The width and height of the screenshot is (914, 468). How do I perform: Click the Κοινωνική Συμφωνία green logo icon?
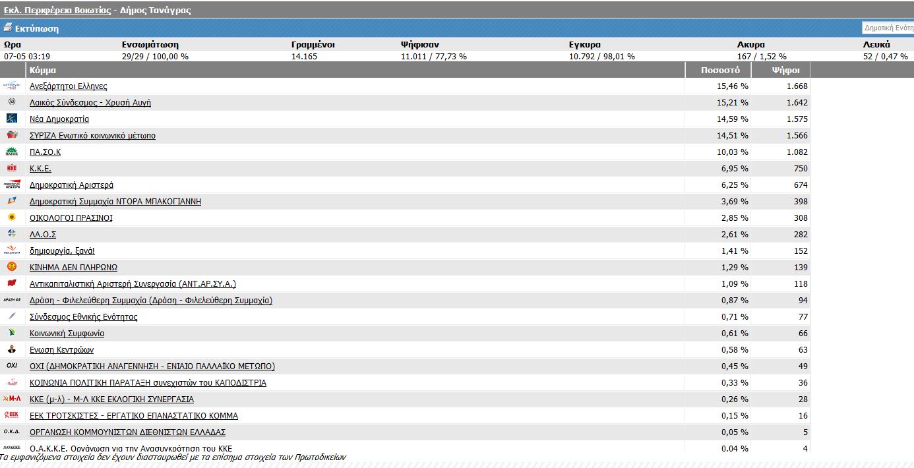click(11, 333)
